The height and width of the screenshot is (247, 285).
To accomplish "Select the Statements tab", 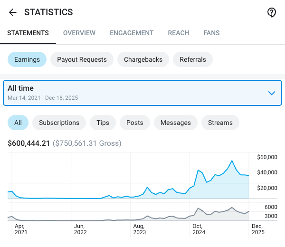I will 28,33.
